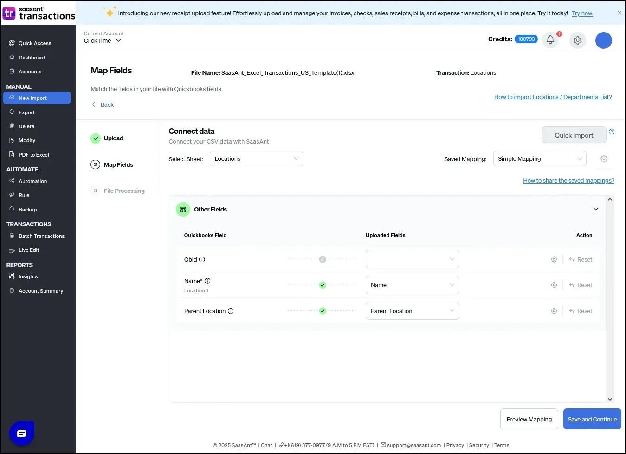Screen dimensions: 626x454
Task: Open Modify in sidebar
Action: tap(27, 140)
